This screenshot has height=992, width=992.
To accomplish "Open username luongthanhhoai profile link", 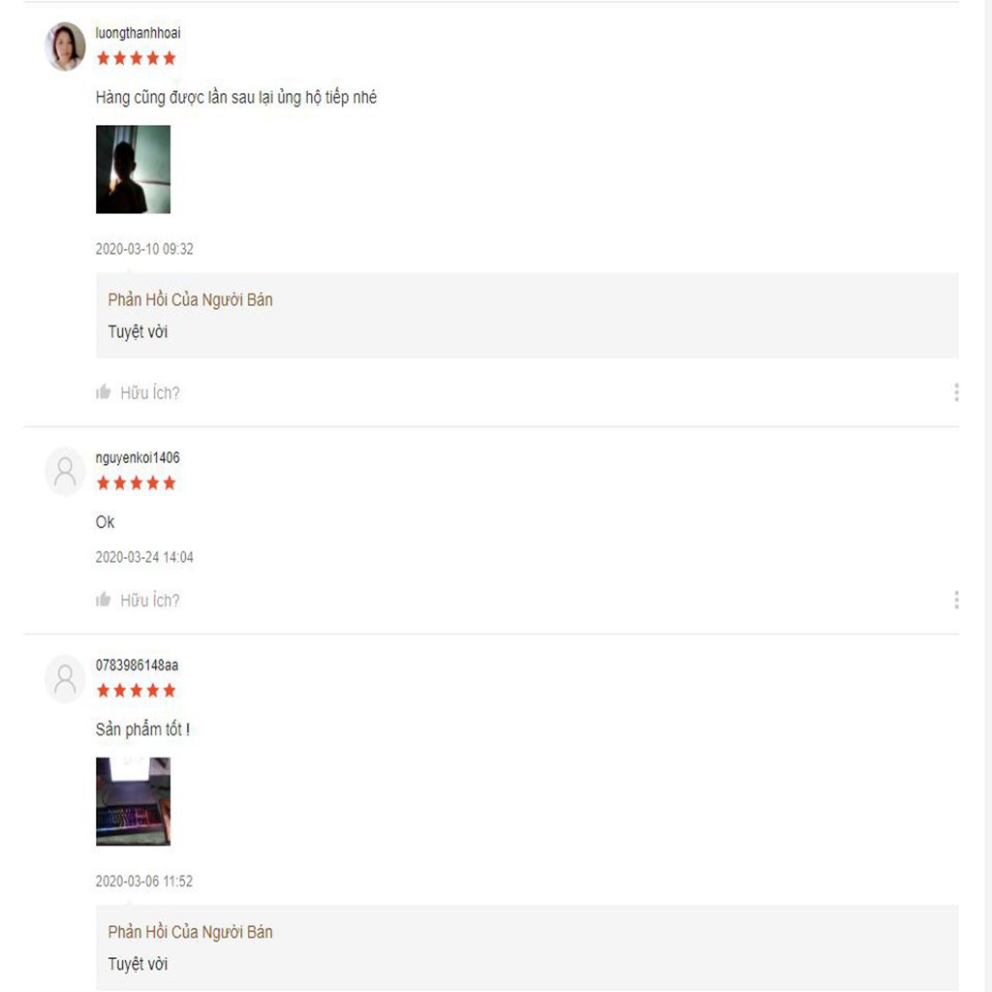I will (138, 33).
